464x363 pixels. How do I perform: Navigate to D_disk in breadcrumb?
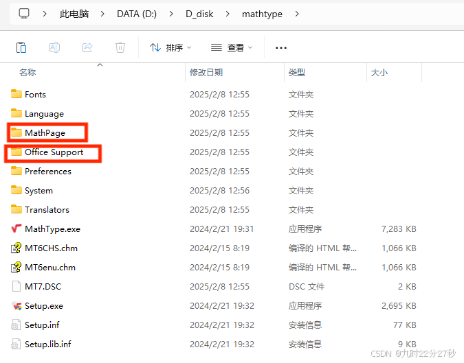[x=199, y=14]
